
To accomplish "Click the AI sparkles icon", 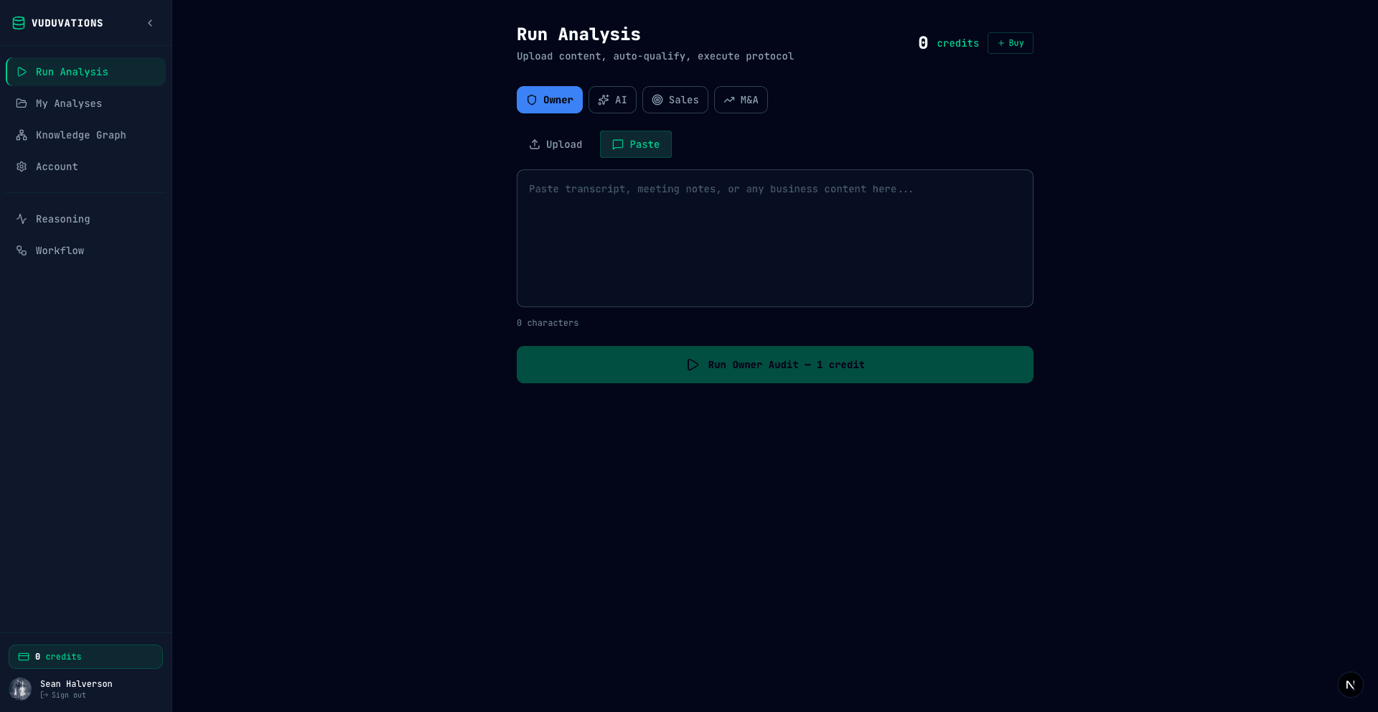I will point(604,100).
